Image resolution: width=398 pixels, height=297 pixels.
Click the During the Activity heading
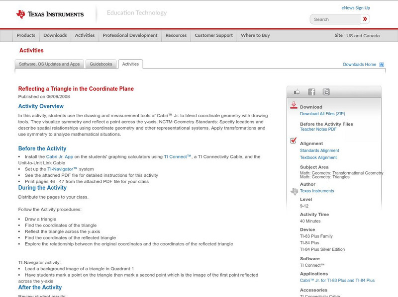tap(42, 188)
